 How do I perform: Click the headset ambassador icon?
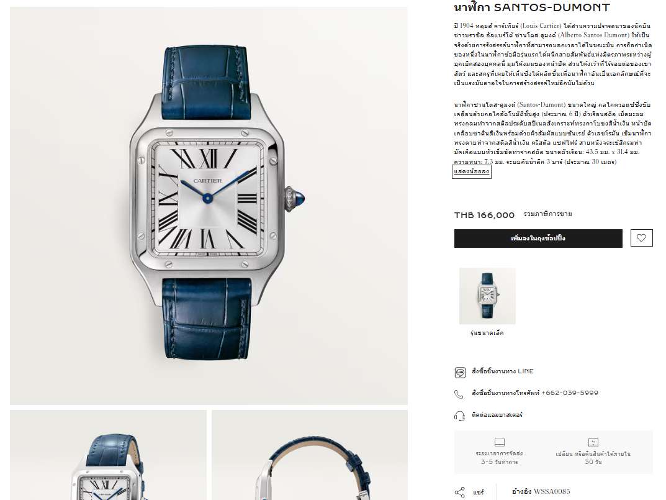[459, 416]
